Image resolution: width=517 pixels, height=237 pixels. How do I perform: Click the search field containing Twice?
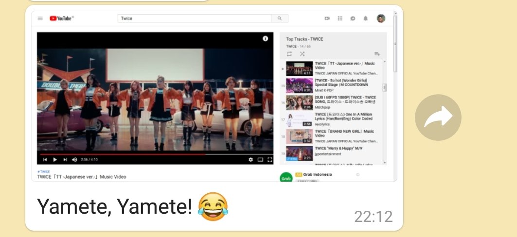pos(194,18)
